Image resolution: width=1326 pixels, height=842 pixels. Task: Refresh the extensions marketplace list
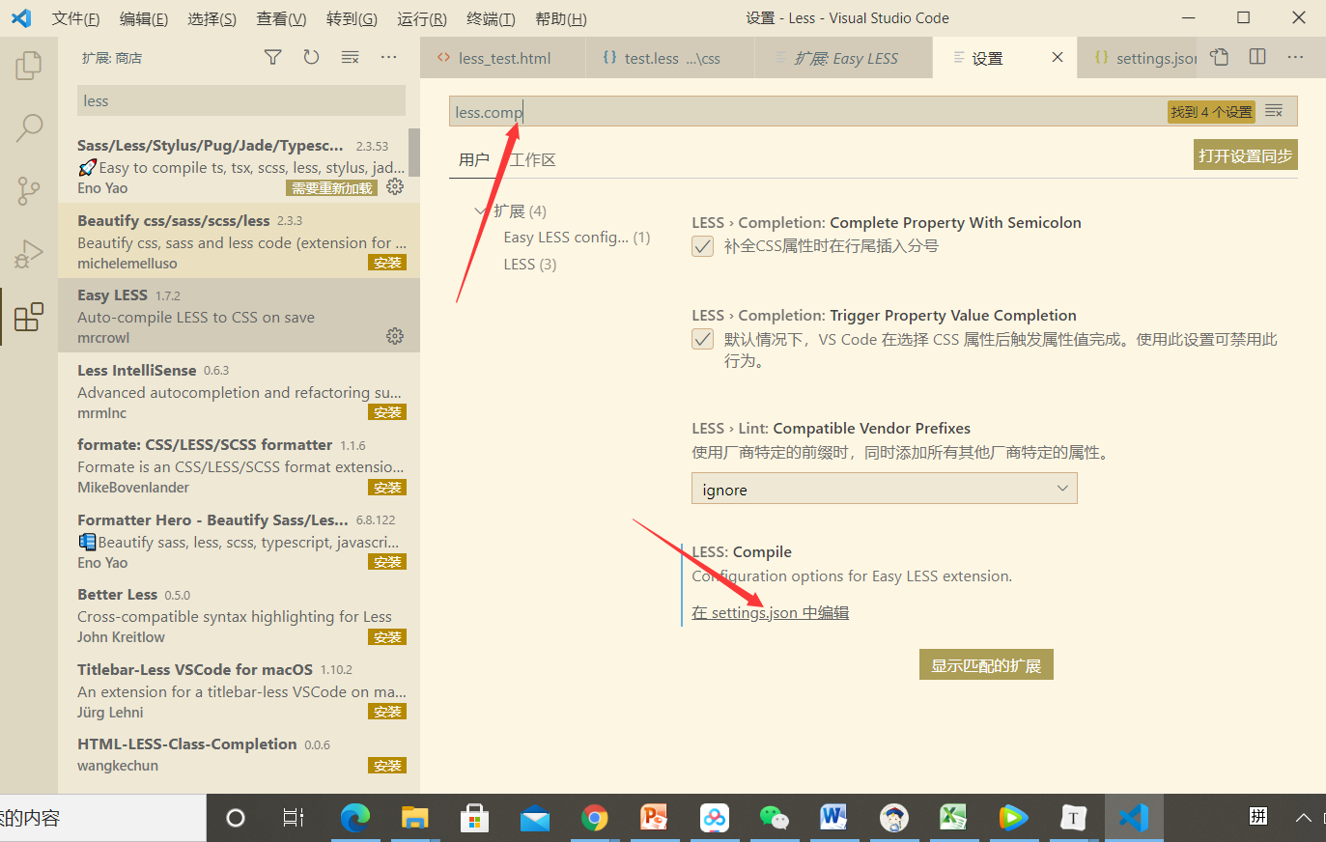click(x=311, y=58)
